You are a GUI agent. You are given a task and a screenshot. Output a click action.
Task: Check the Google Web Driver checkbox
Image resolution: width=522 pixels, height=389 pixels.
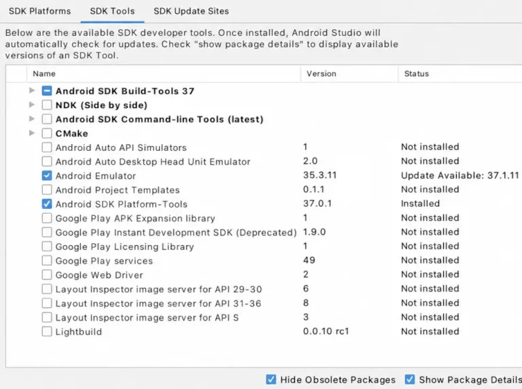pos(47,275)
